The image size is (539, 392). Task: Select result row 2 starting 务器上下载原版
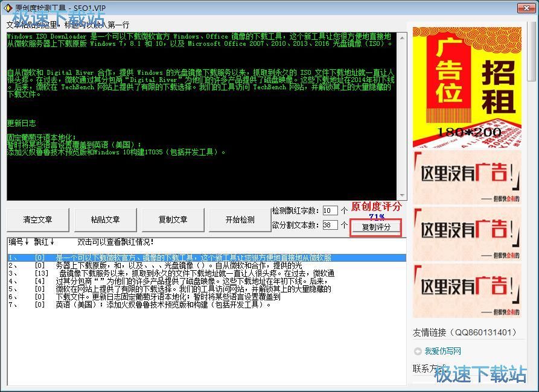click(x=206, y=265)
